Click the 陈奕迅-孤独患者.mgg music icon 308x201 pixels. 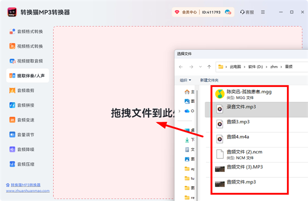pos(220,94)
